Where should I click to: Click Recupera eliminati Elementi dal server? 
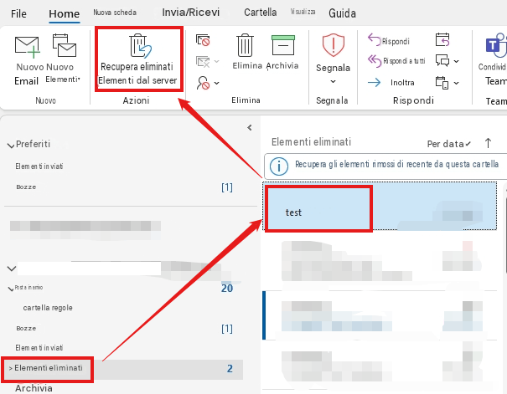pyautogui.click(x=137, y=59)
